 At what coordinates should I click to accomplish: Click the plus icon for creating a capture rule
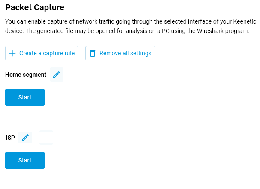12,53
